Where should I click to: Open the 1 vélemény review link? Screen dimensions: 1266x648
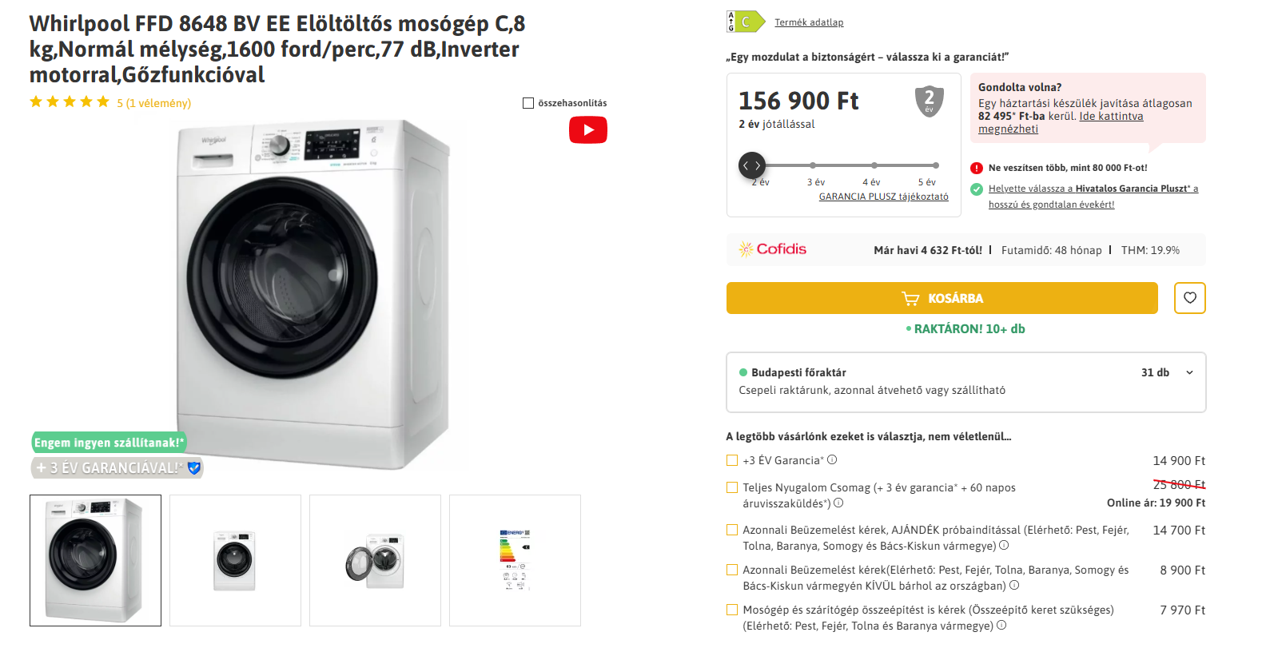(154, 103)
